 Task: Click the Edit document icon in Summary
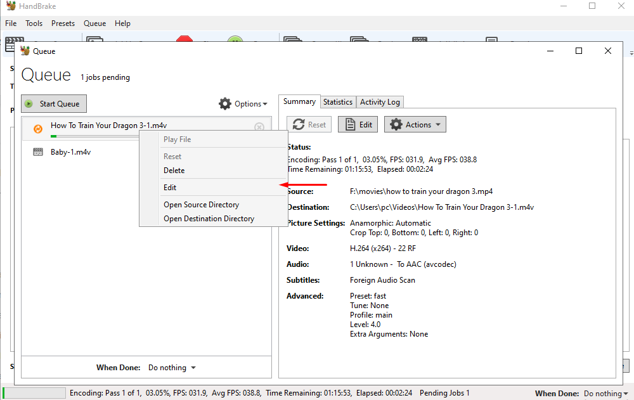pyautogui.click(x=349, y=125)
